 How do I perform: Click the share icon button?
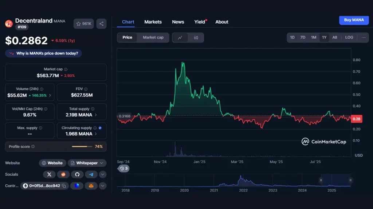pyautogui.click(x=101, y=24)
